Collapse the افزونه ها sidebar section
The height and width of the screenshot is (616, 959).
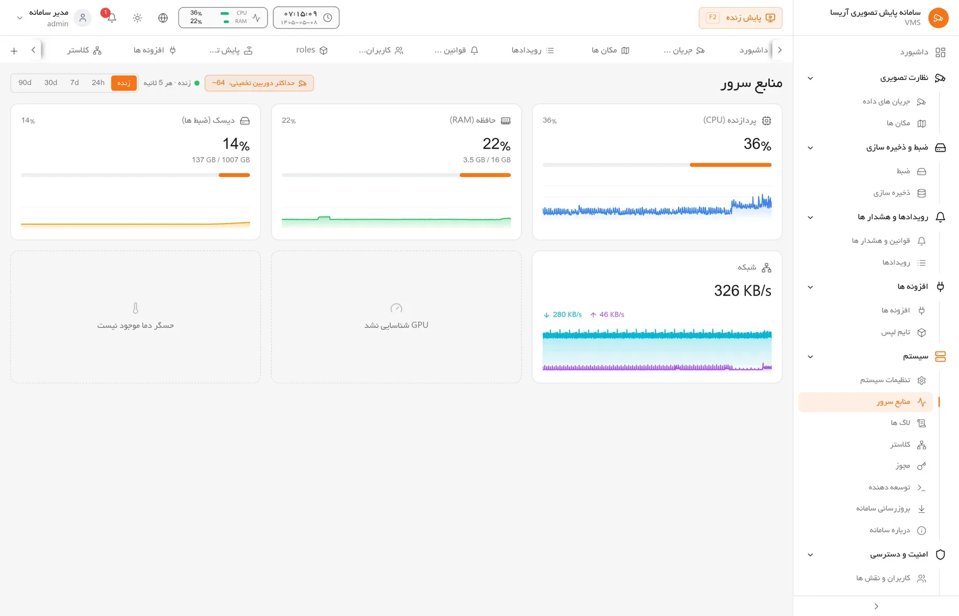[810, 287]
